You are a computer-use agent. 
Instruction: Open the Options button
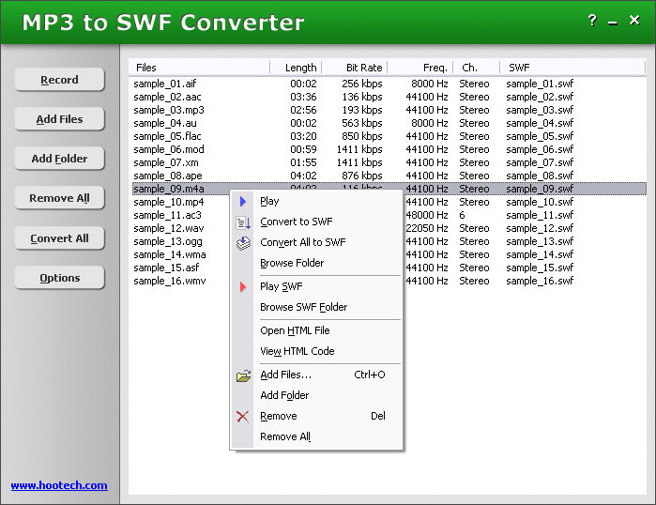coord(59,278)
